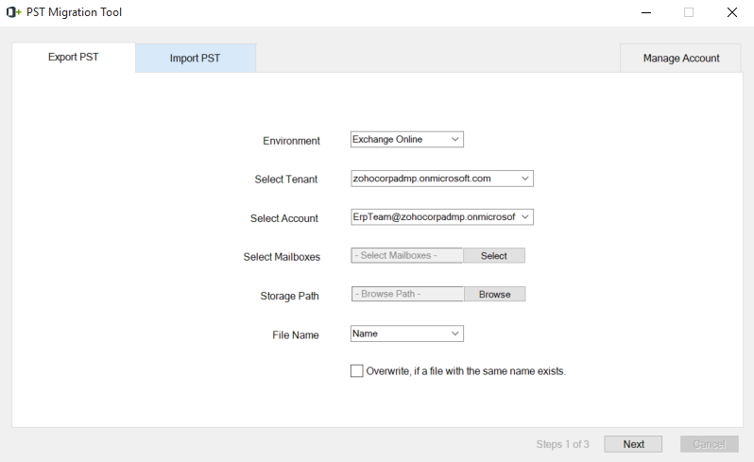Click the PST Migration Tool app icon

(13, 12)
